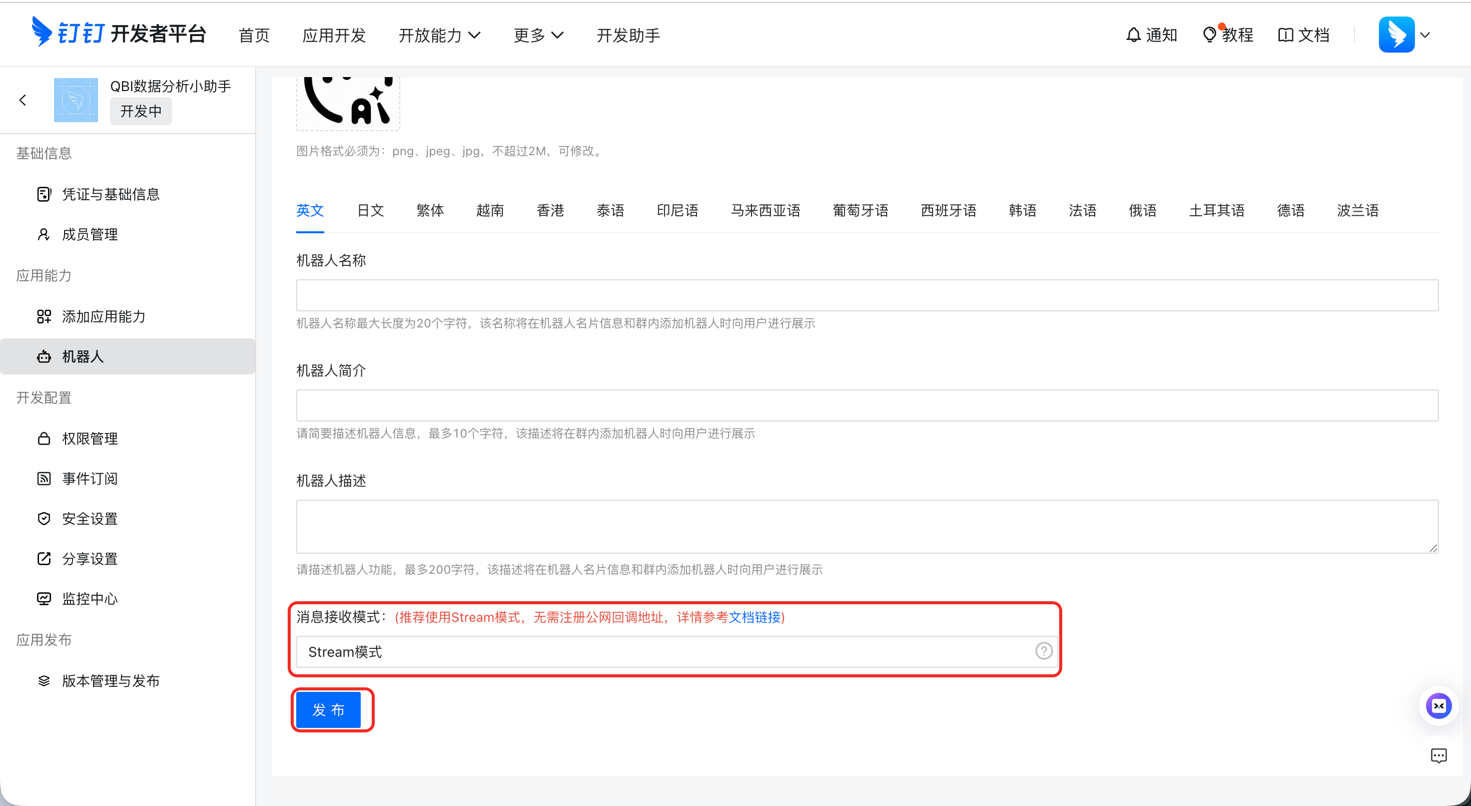Open 应用开发 in top navigation

click(334, 36)
